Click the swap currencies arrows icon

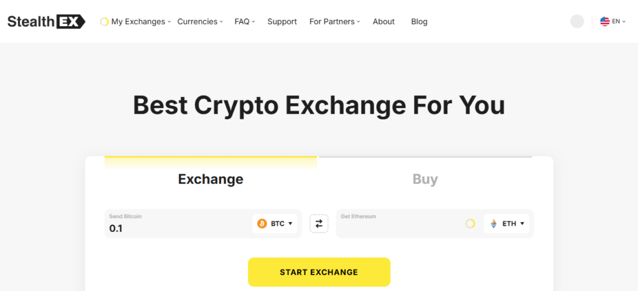click(318, 223)
